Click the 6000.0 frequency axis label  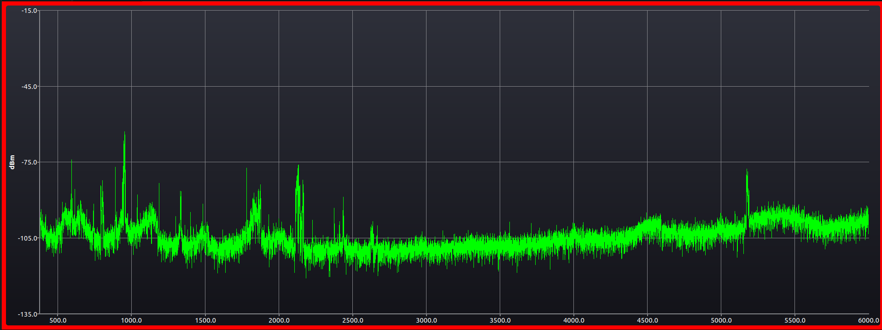pos(868,320)
